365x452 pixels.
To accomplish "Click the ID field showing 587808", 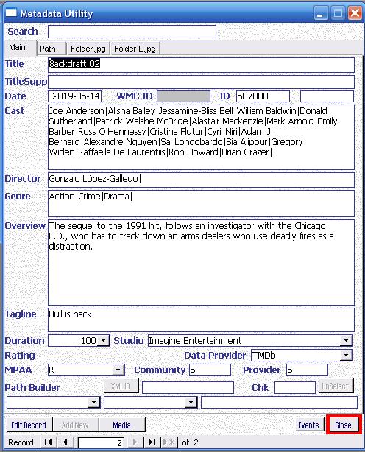I will [x=263, y=96].
